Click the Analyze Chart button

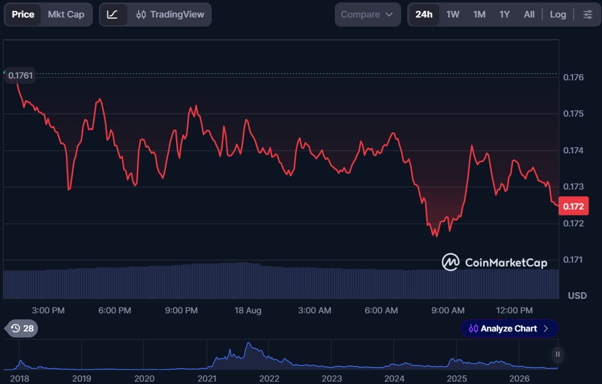(x=509, y=328)
